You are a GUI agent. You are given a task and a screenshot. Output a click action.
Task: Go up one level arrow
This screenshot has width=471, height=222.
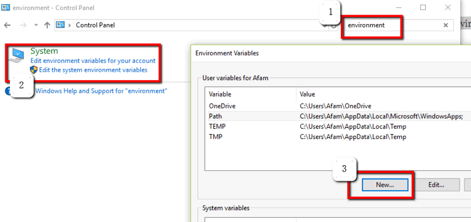coord(47,25)
